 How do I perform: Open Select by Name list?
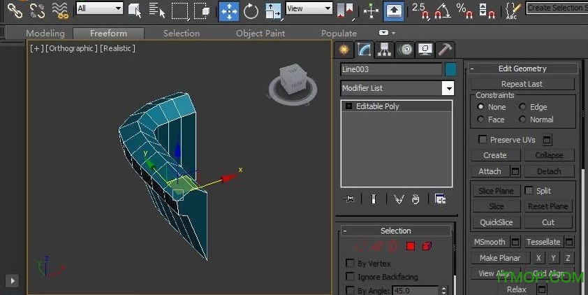coord(156,10)
